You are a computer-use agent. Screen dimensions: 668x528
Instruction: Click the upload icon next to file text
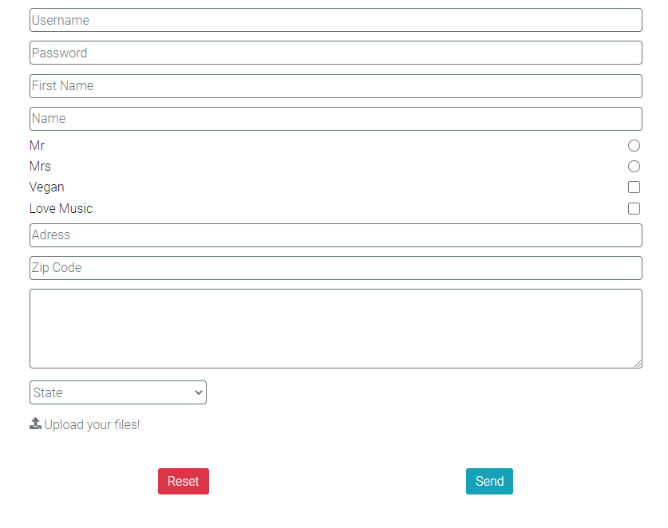[x=35, y=423]
